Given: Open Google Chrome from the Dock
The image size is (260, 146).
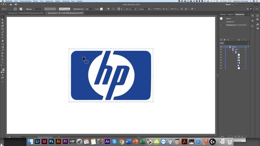Looking at the screenshot, I should click(121, 142).
